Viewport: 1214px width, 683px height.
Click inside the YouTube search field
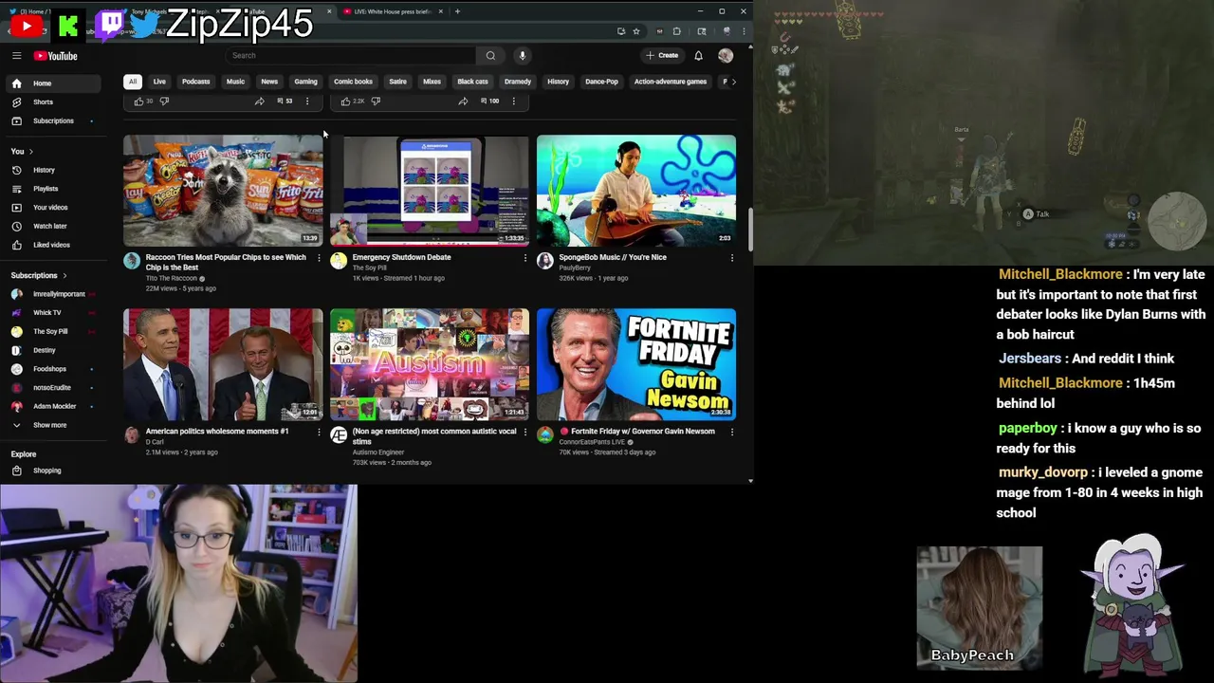point(351,55)
